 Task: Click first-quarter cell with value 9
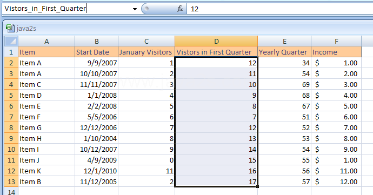pyautogui.click(x=216, y=95)
